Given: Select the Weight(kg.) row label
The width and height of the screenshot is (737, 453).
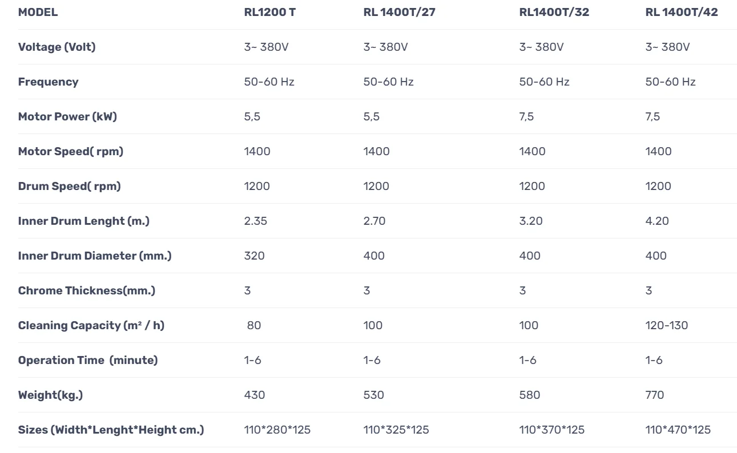Looking at the screenshot, I should pos(50,395).
